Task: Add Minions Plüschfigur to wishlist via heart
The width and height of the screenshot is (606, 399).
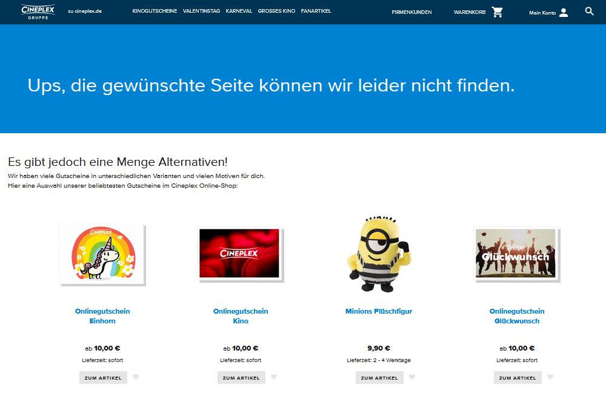Action: [412, 377]
